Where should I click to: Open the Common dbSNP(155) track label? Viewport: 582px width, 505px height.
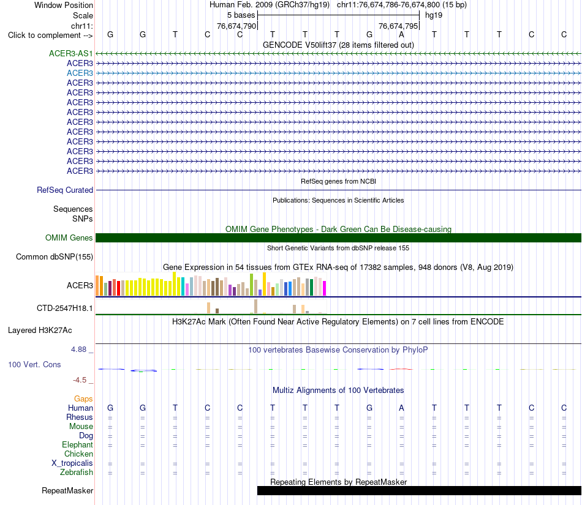pyautogui.click(x=55, y=256)
